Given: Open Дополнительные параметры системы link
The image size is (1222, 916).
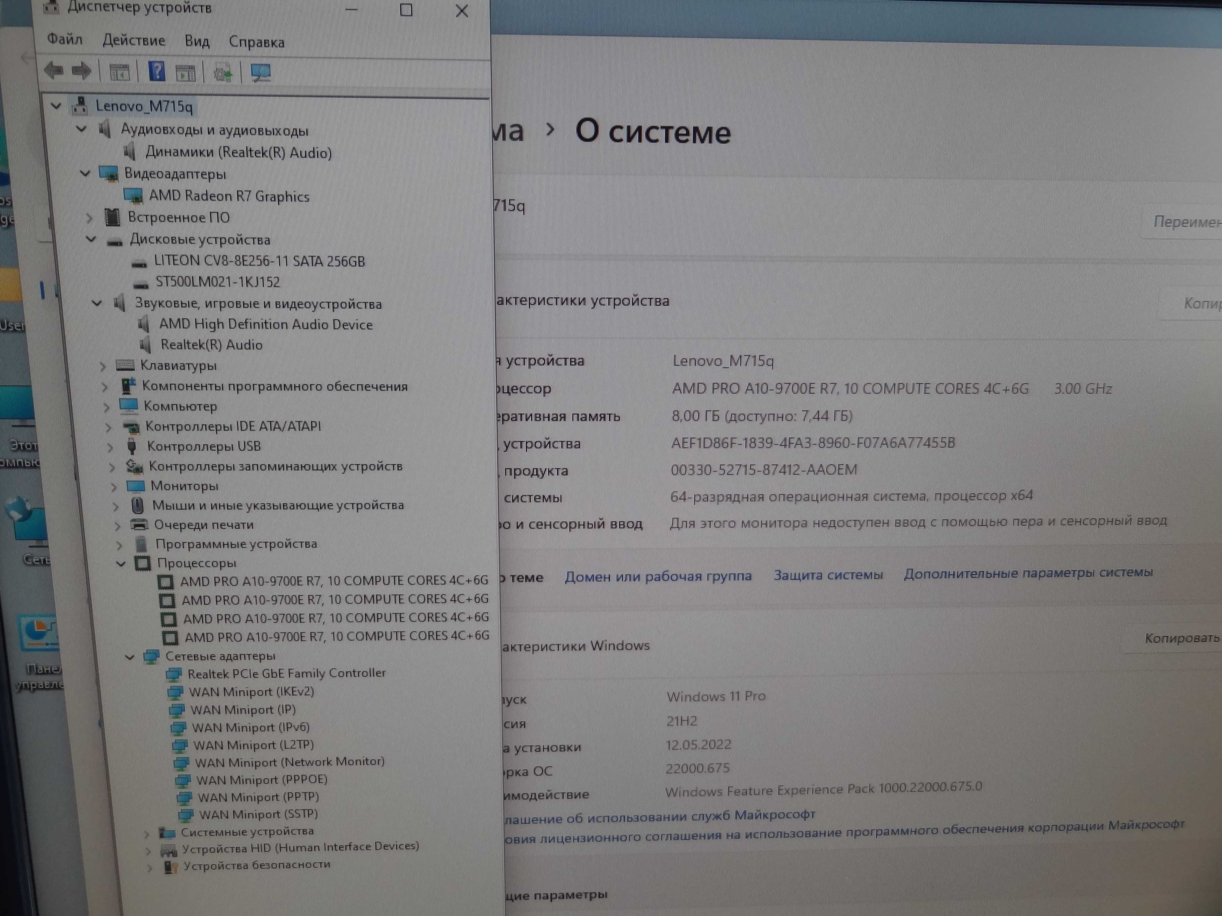Looking at the screenshot, I should (1028, 573).
